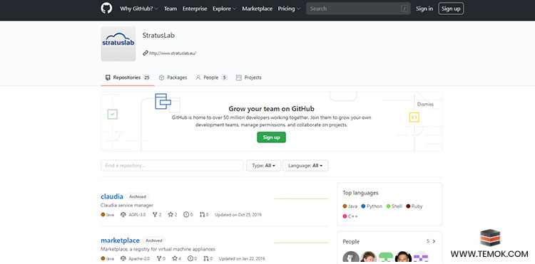This screenshot has height=264, width=535.
Task: Focus the Find a repository field
Action: 172,166
